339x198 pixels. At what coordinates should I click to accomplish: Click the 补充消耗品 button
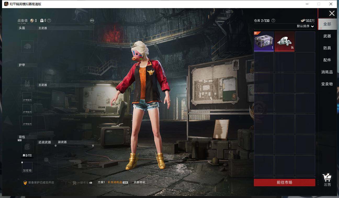point(115,182)
